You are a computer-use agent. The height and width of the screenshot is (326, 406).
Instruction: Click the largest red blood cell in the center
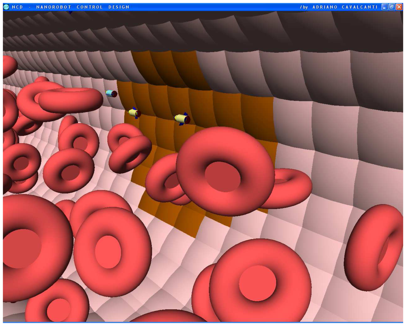click(x=225, y=171)
